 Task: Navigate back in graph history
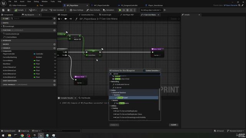coord(66,19)
